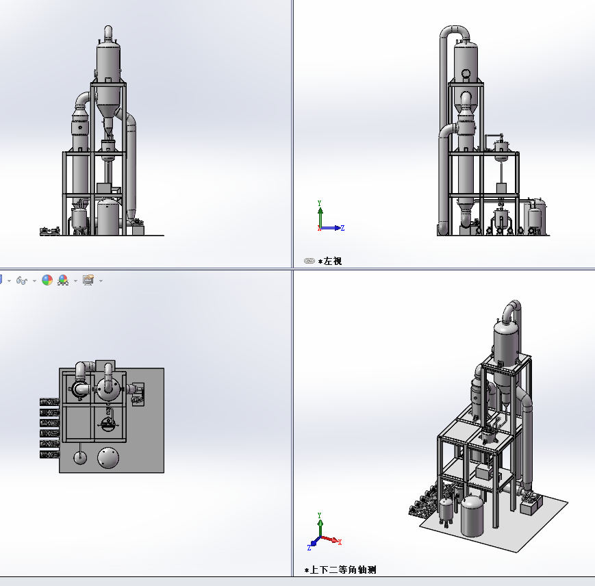Click the Z axis of left-view triad
595x586 pixels.
coord(332,228)
